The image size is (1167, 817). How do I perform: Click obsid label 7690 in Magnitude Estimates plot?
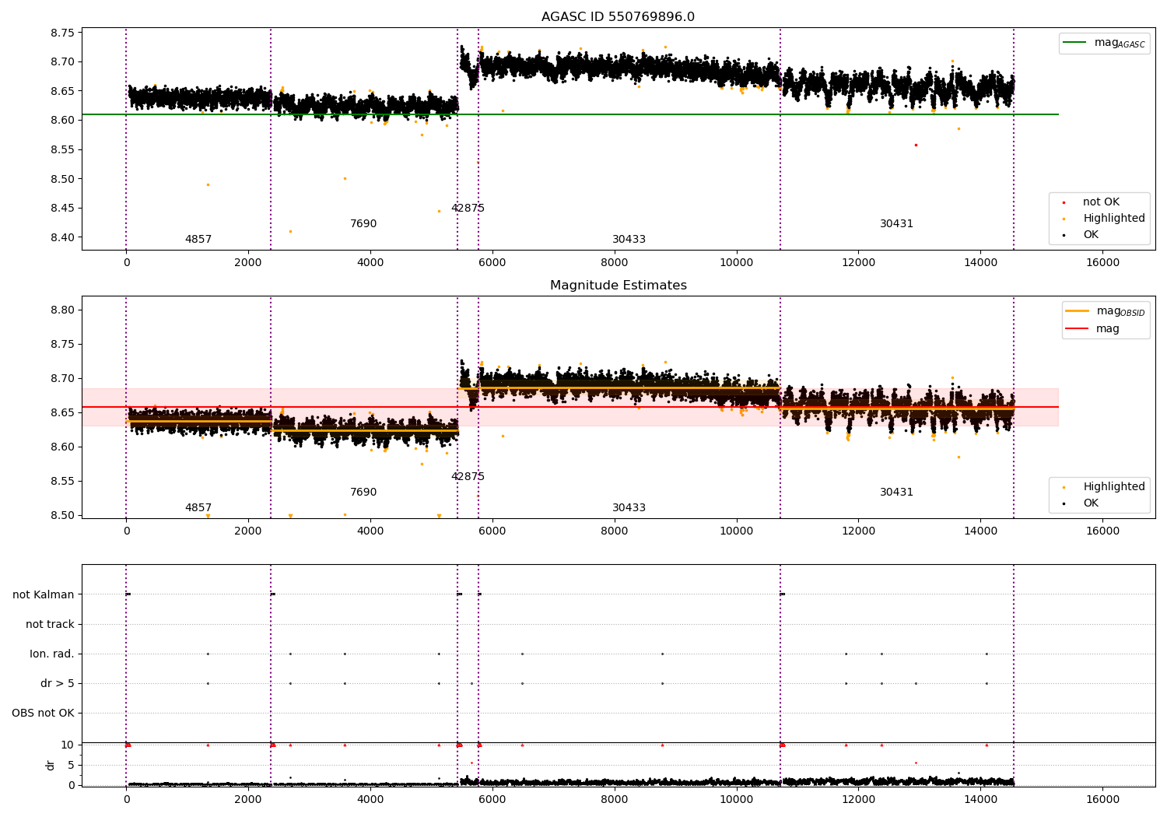coord(363,493)
